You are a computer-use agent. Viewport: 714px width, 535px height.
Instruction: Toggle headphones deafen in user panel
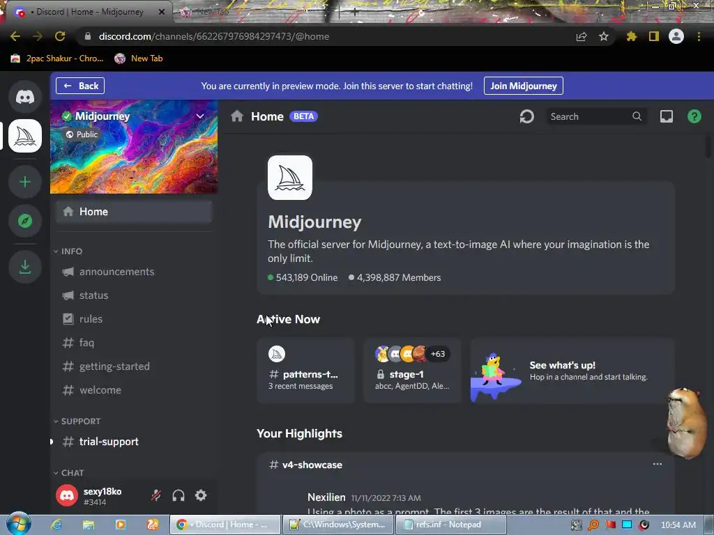click(178, 495)
